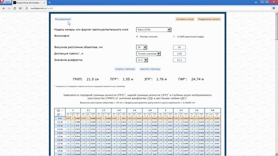Click the table row header 1.7 м
278x156 pixels.
(60, 143)
